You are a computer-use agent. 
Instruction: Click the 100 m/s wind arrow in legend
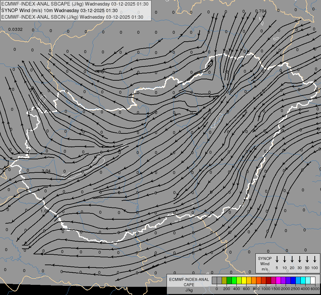point(315,259)
